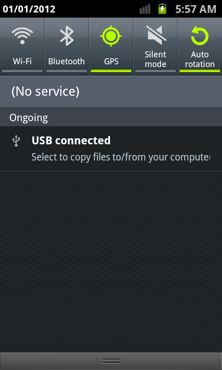Disable GPS via the GPS label
The image size is (222, 370).
111,62
